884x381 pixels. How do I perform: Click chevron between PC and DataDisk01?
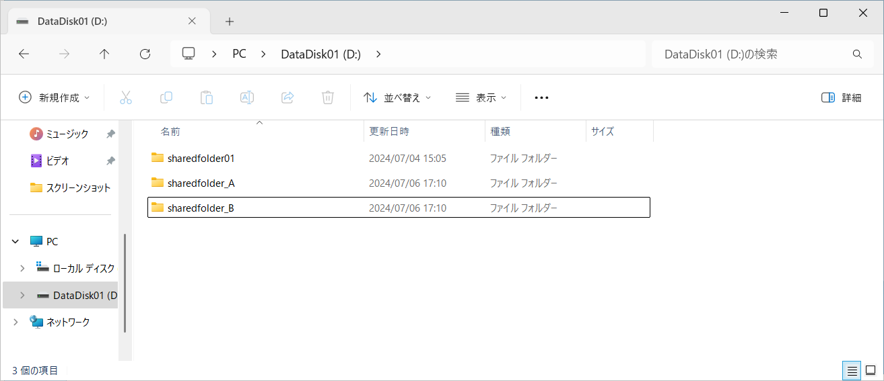[x=263, y=54]
